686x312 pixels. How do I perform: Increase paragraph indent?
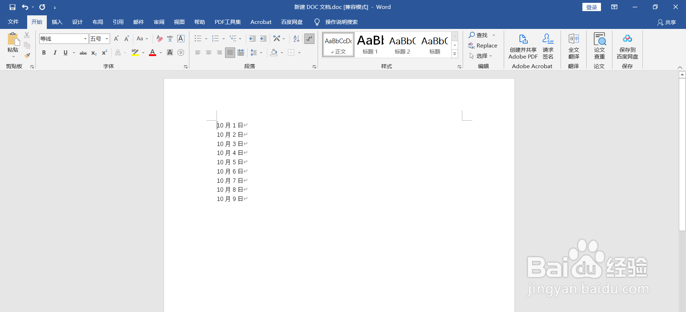point(263,39)
